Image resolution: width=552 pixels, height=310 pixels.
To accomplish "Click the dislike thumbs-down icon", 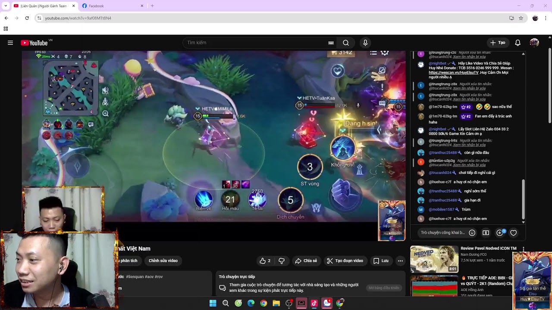I will [282, 261].
